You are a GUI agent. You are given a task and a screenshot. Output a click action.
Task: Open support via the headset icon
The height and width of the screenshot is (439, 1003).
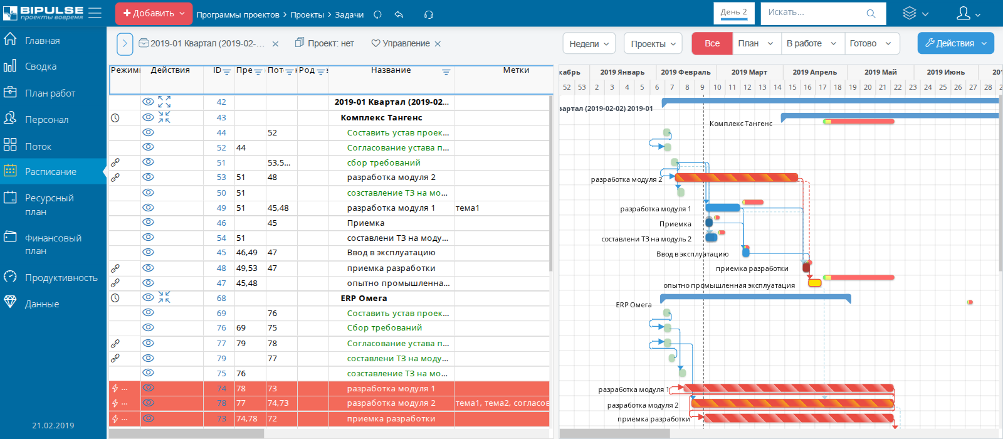coord(429,14)
